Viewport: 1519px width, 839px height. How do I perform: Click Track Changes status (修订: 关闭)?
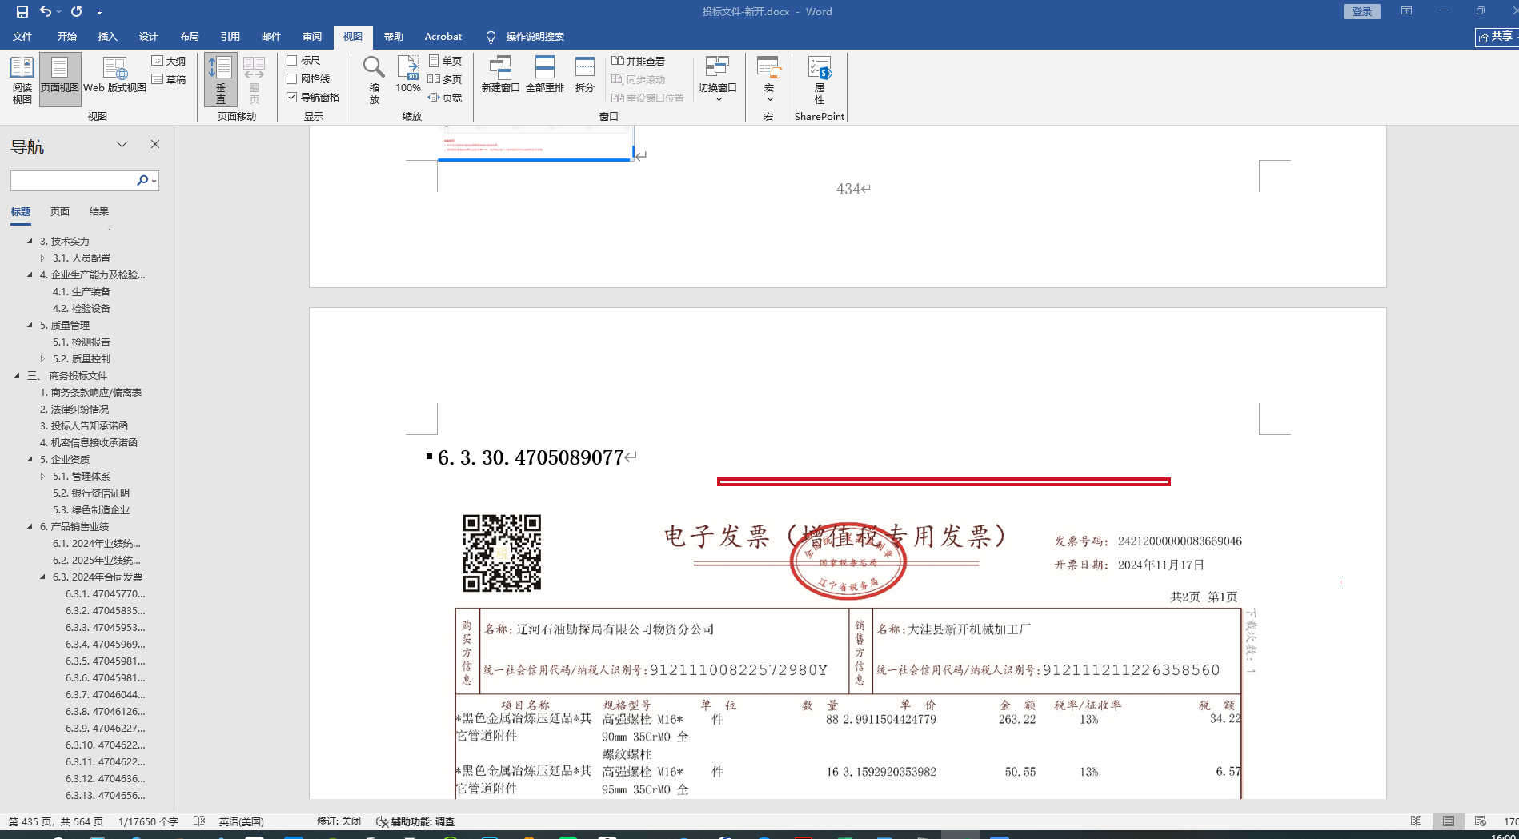pyautogui.click(x=339, y=821)
